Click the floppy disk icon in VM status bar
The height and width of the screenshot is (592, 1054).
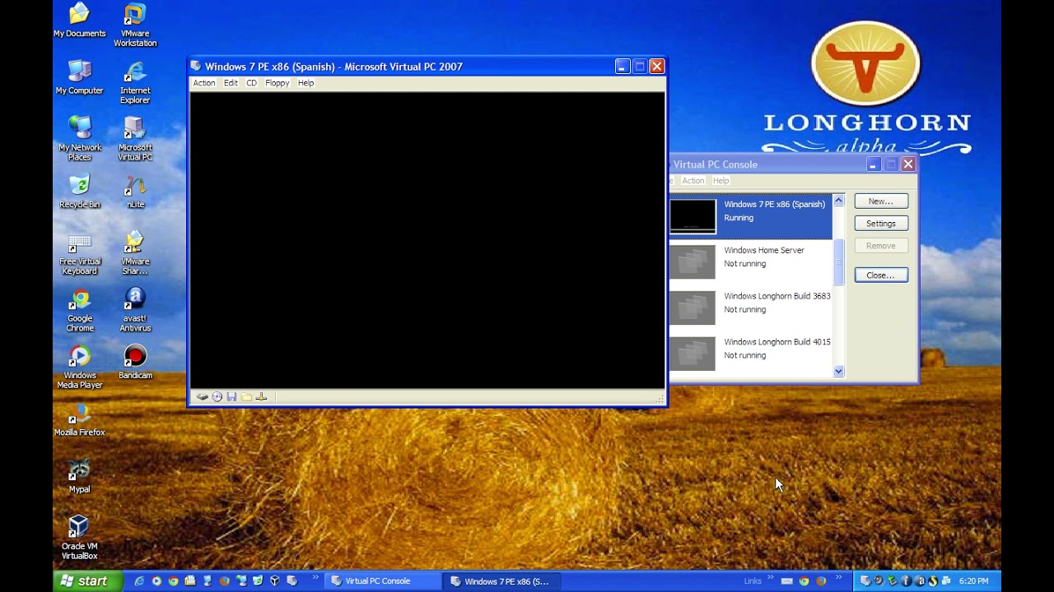pyautogui.click(x=232, y=397)
